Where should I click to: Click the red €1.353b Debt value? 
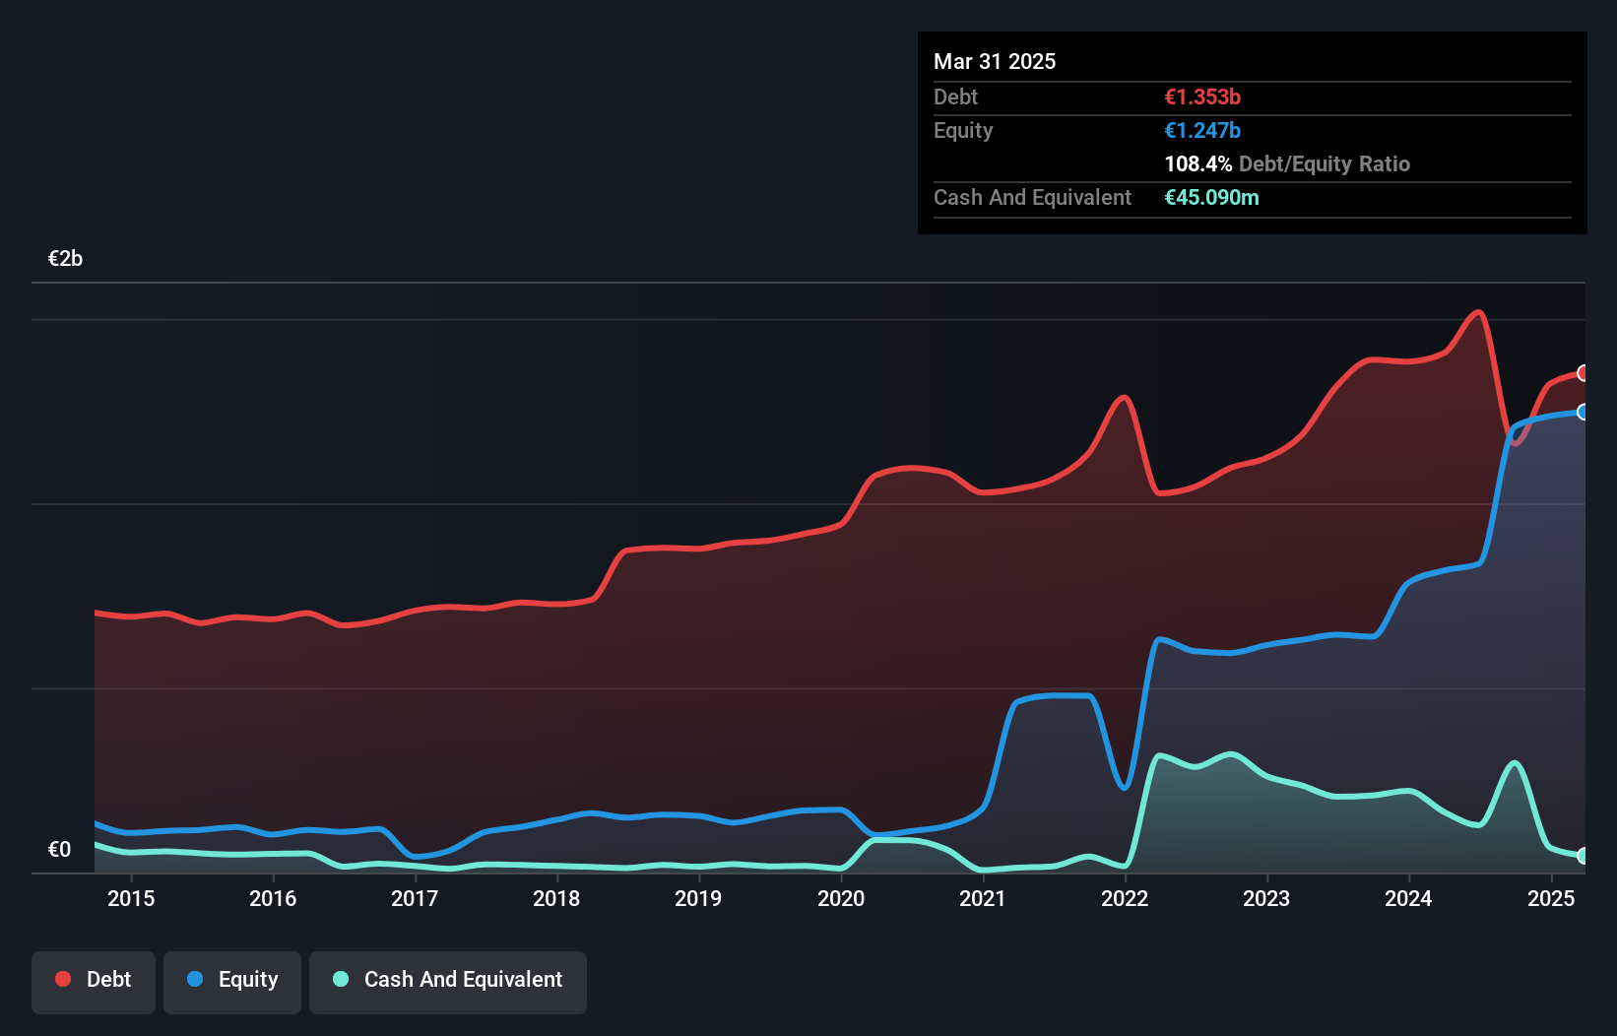click(1201, 97)
